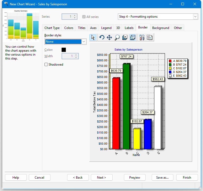Activate the rotate chart tool
The image size is (203, 191).
pos(101,37)
